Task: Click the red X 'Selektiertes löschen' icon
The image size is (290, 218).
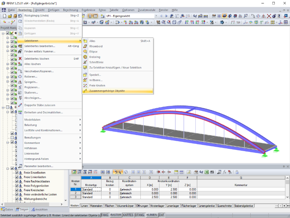Action: tap(20, 59)
